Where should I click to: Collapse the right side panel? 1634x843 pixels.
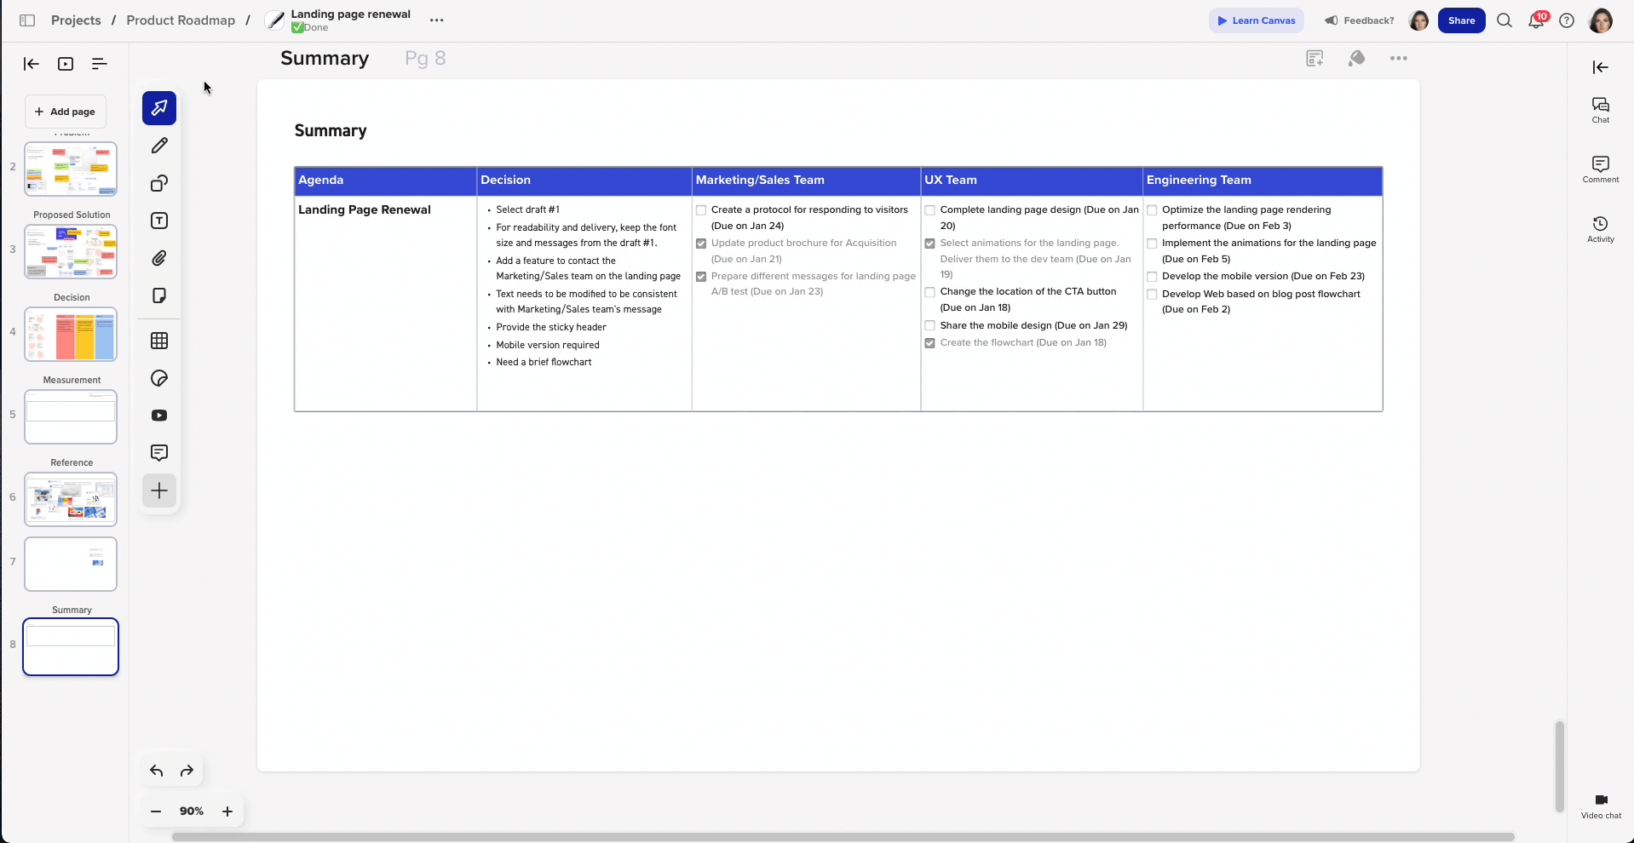point(1600,67)
